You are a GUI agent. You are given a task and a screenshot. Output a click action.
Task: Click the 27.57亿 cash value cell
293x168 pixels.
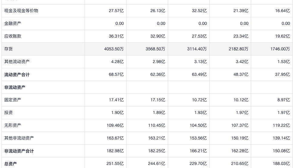point(116,11)
